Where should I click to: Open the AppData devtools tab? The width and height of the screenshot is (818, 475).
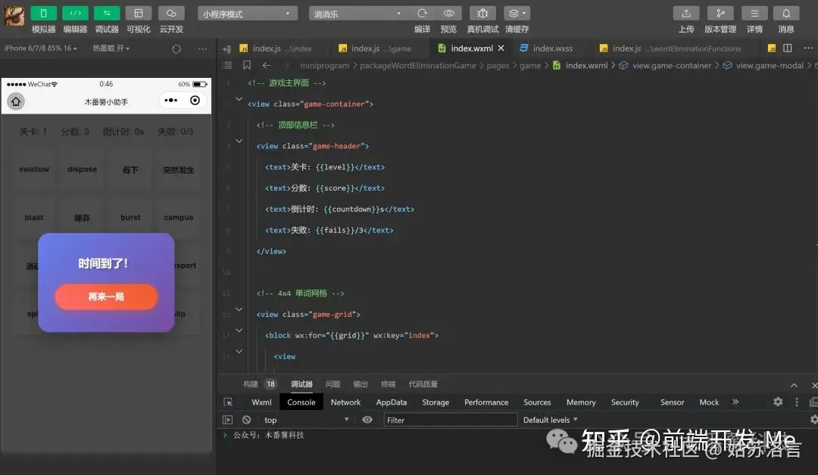(392, 402)
